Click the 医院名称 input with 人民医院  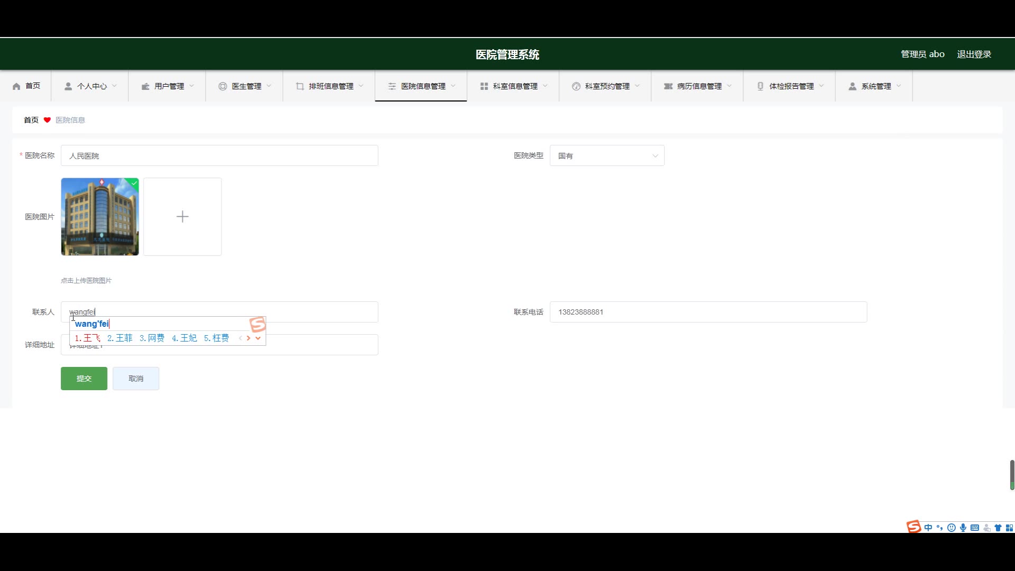pyautogui.click(x=219, y=156)
